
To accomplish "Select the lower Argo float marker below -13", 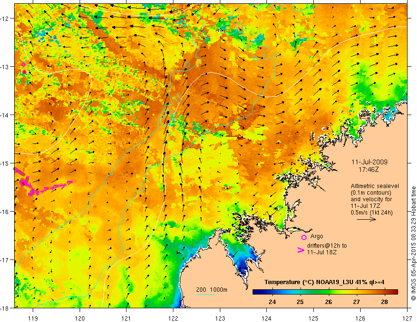I will coord(25,72).
